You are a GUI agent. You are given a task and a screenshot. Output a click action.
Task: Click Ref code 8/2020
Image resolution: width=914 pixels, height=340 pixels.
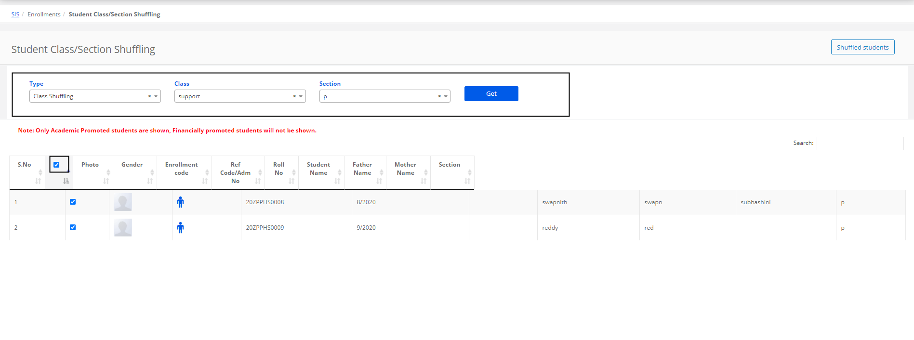tap(366, 202)
